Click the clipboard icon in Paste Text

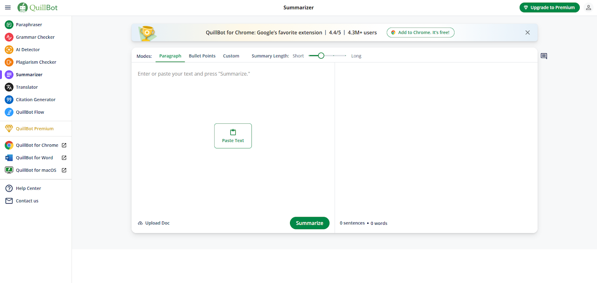point(233,132)
